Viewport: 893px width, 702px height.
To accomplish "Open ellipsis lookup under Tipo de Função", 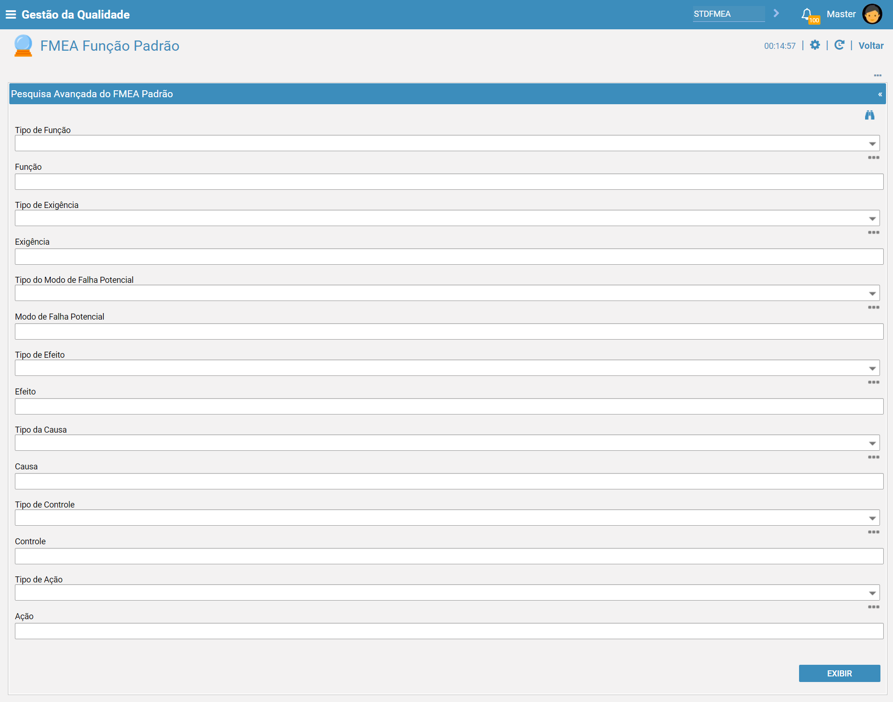I will pos(873,158).
